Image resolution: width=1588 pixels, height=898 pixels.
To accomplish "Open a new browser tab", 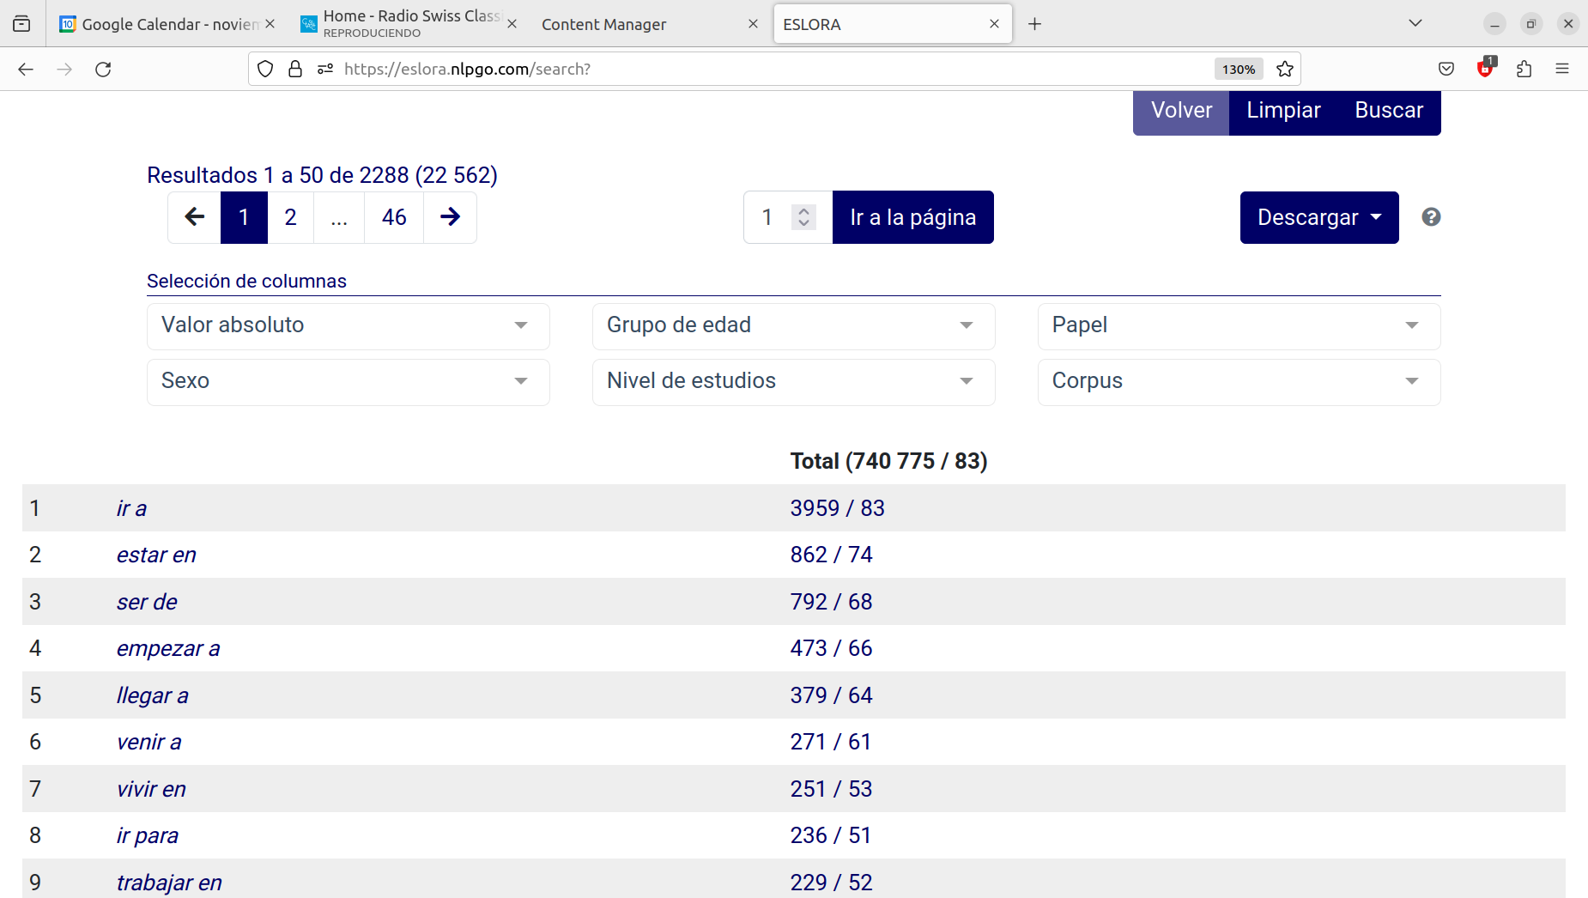I will tap(1034, 24).
